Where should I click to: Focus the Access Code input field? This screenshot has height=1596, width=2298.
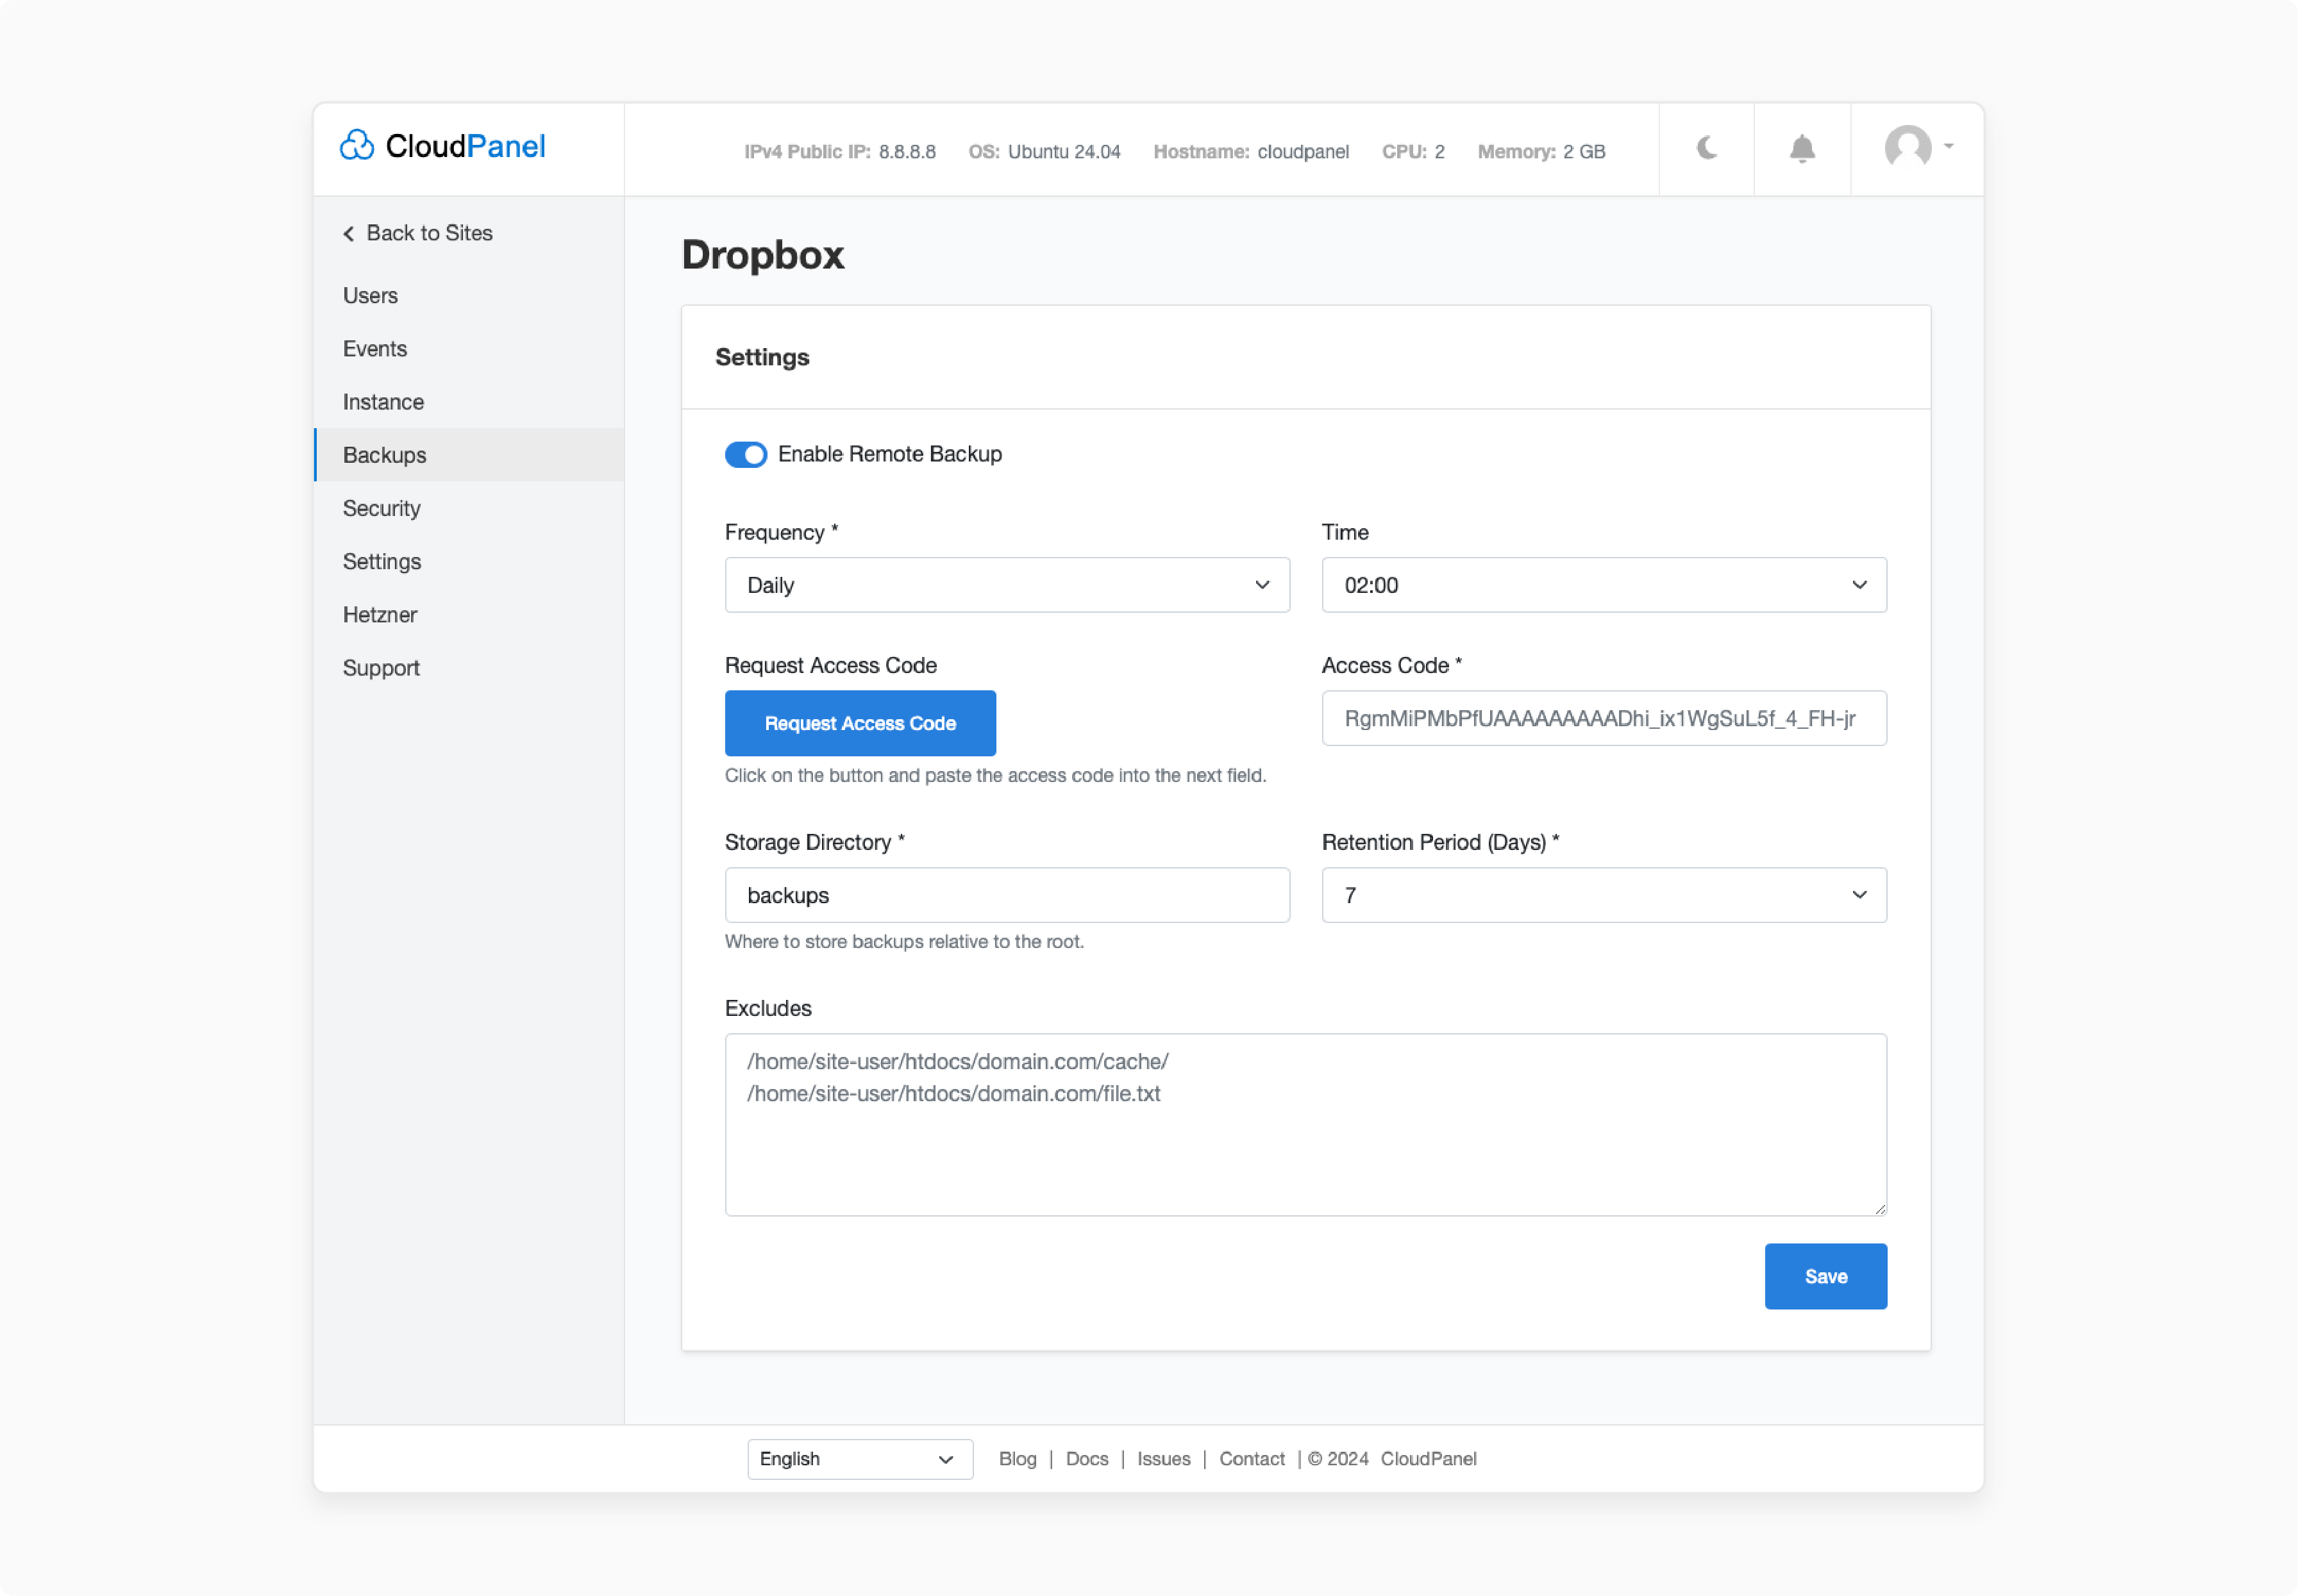[1604, 718]
